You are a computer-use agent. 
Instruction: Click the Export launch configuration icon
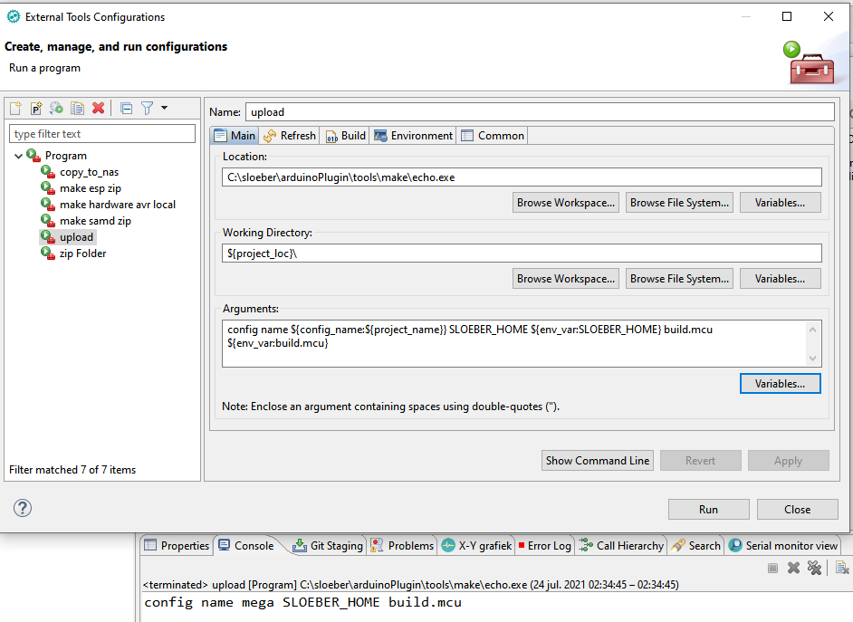pyautogui.click(x=56, y=108)
